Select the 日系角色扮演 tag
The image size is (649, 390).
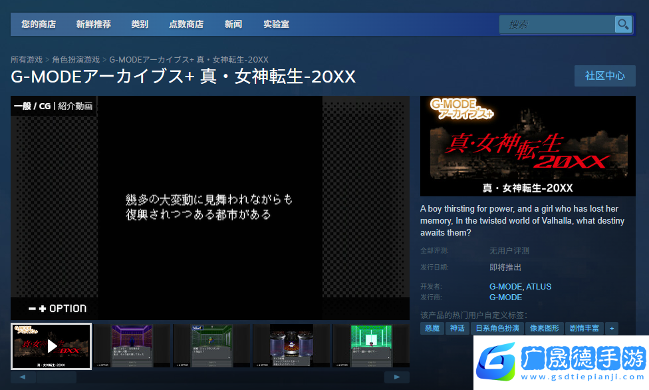tap(496, 328)
